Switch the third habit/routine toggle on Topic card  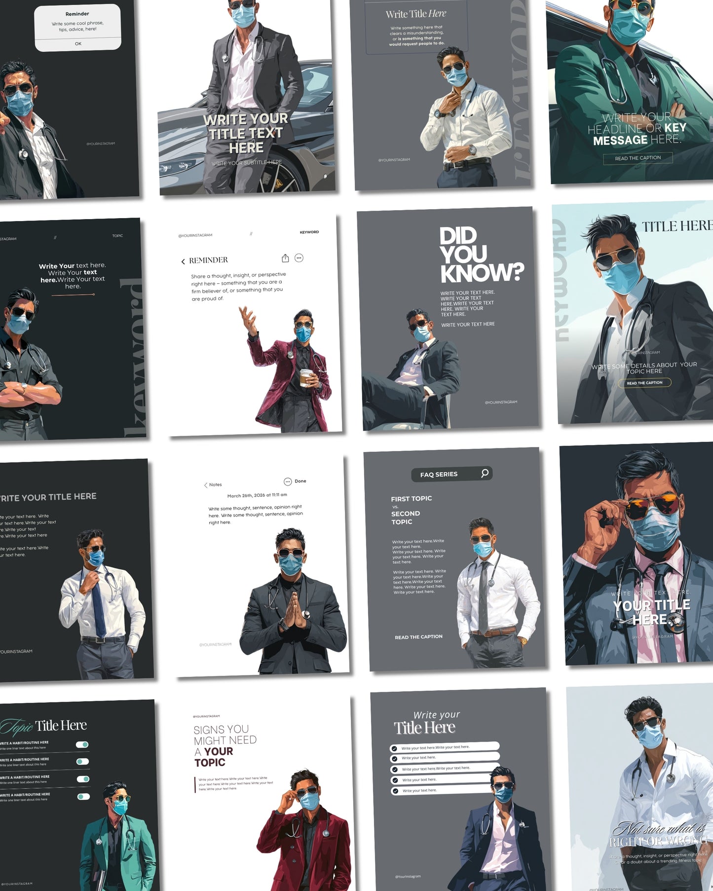[x=83, y=779]
